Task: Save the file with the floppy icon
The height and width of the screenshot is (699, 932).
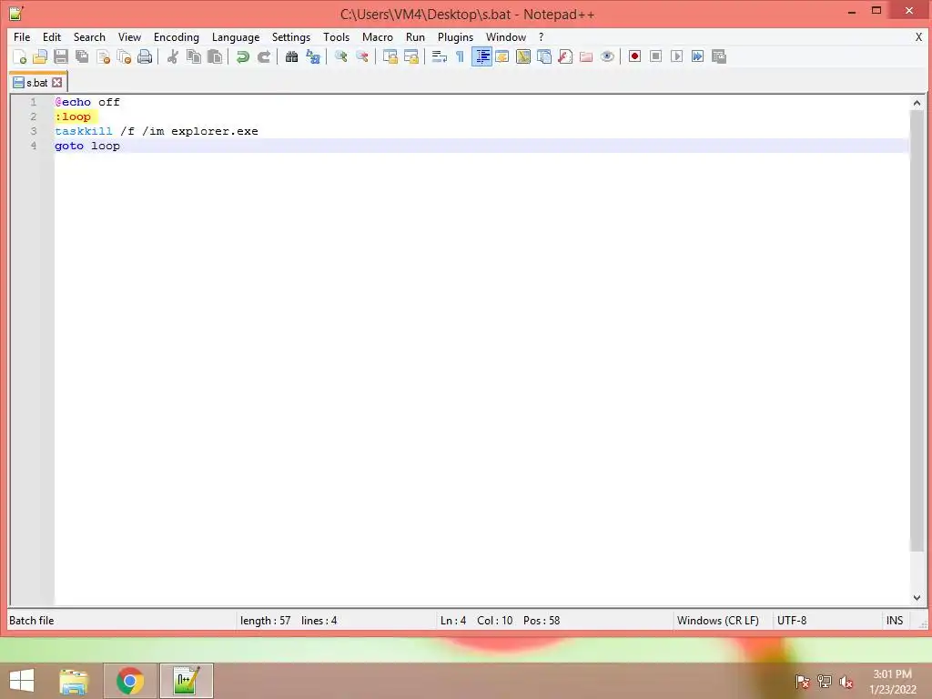Action: point(61,56)
